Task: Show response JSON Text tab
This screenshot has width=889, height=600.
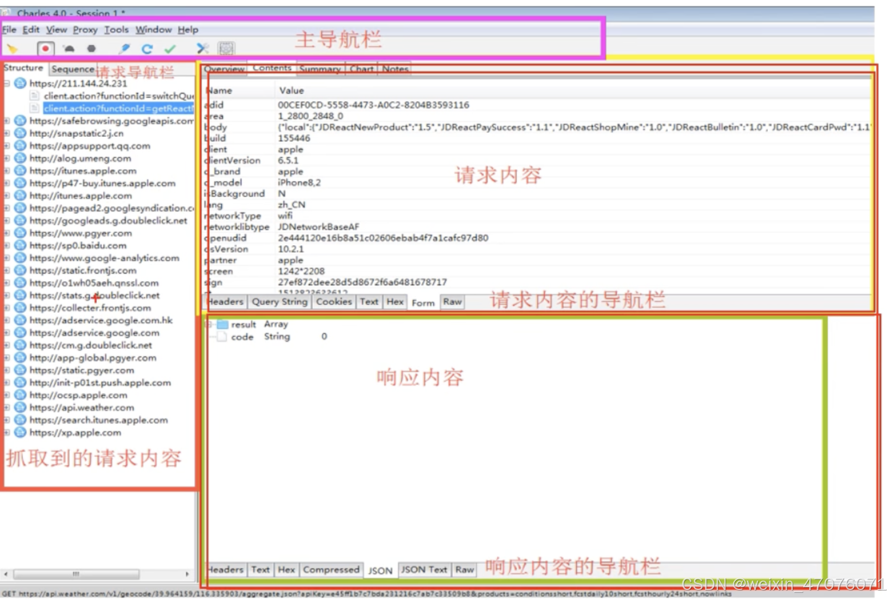Action: click(x=424, y=570)
